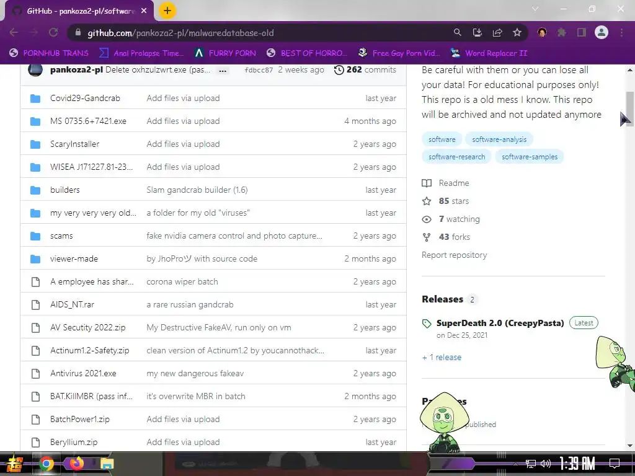This screenshot has width=635, height=476.
Task: Click the 'software-research' topic tag
Action: 456,157
